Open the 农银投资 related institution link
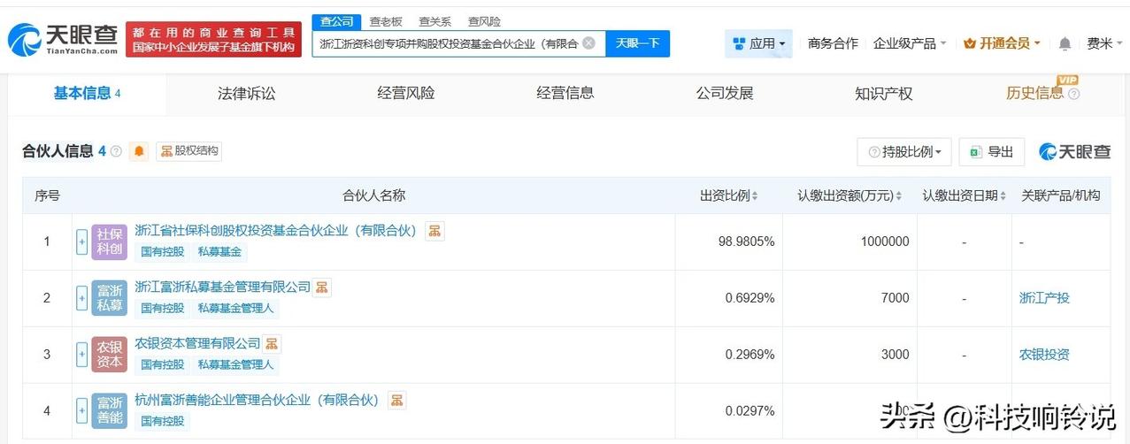Screen dimensions: 1130x444 click(x=1044, y=355)
